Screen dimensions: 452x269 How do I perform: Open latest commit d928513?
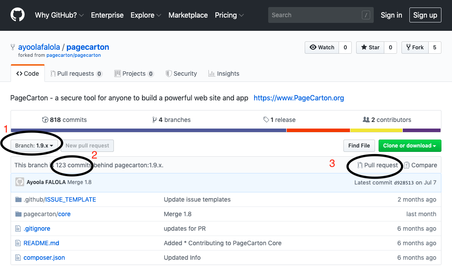click(x=404, y=183)
